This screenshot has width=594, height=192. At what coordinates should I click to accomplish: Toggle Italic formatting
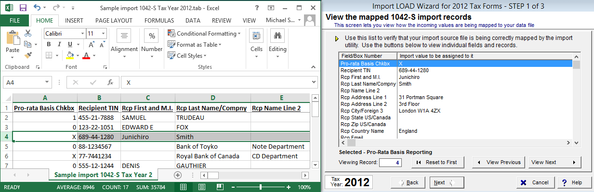click(59, 44)
